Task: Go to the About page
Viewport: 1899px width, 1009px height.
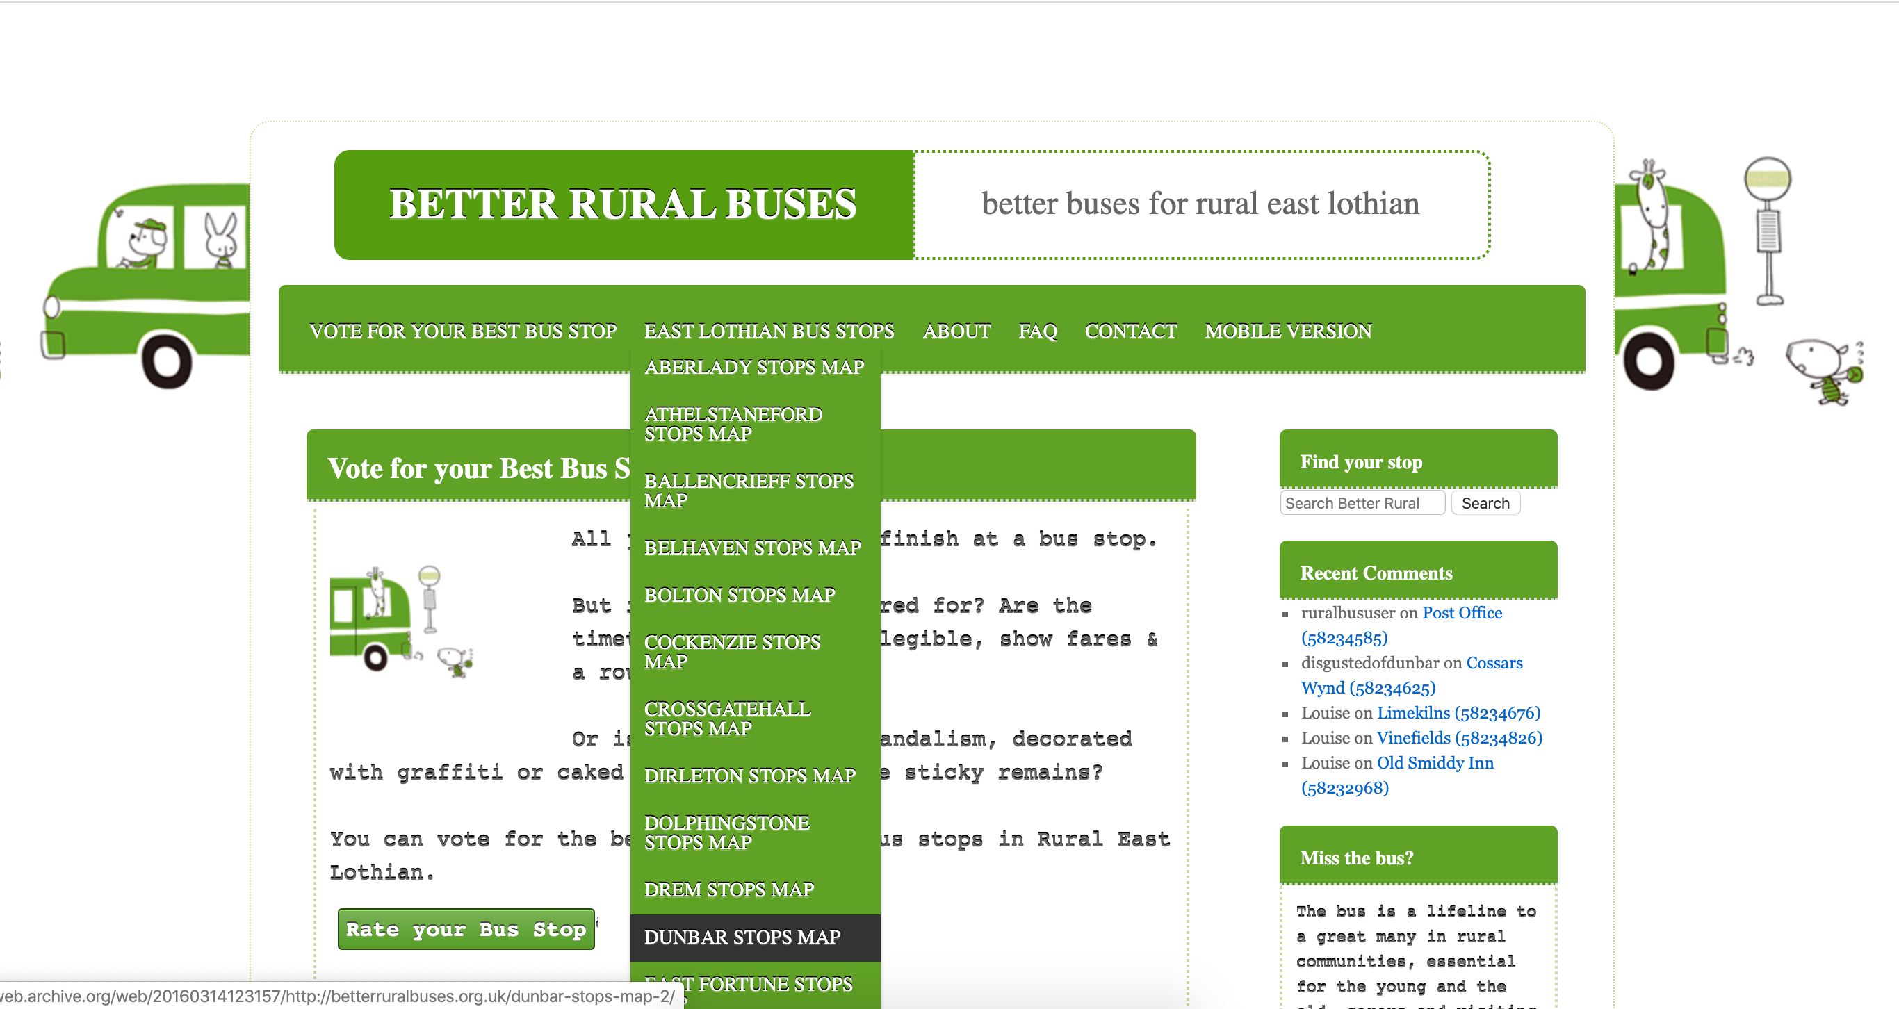Action: coord(956,331)
